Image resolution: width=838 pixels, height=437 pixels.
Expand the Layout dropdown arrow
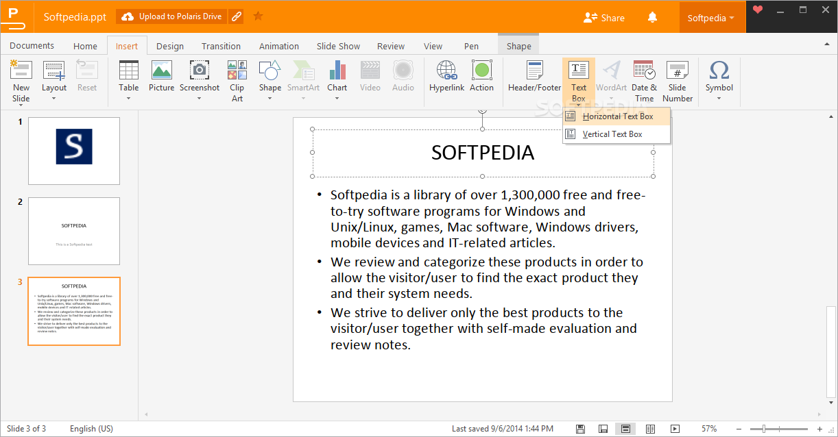click(x=54, y=98)
